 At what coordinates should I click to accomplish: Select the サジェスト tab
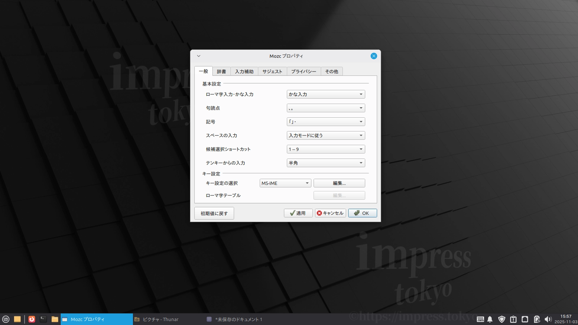pyautogui.click(x=272, y=71)
